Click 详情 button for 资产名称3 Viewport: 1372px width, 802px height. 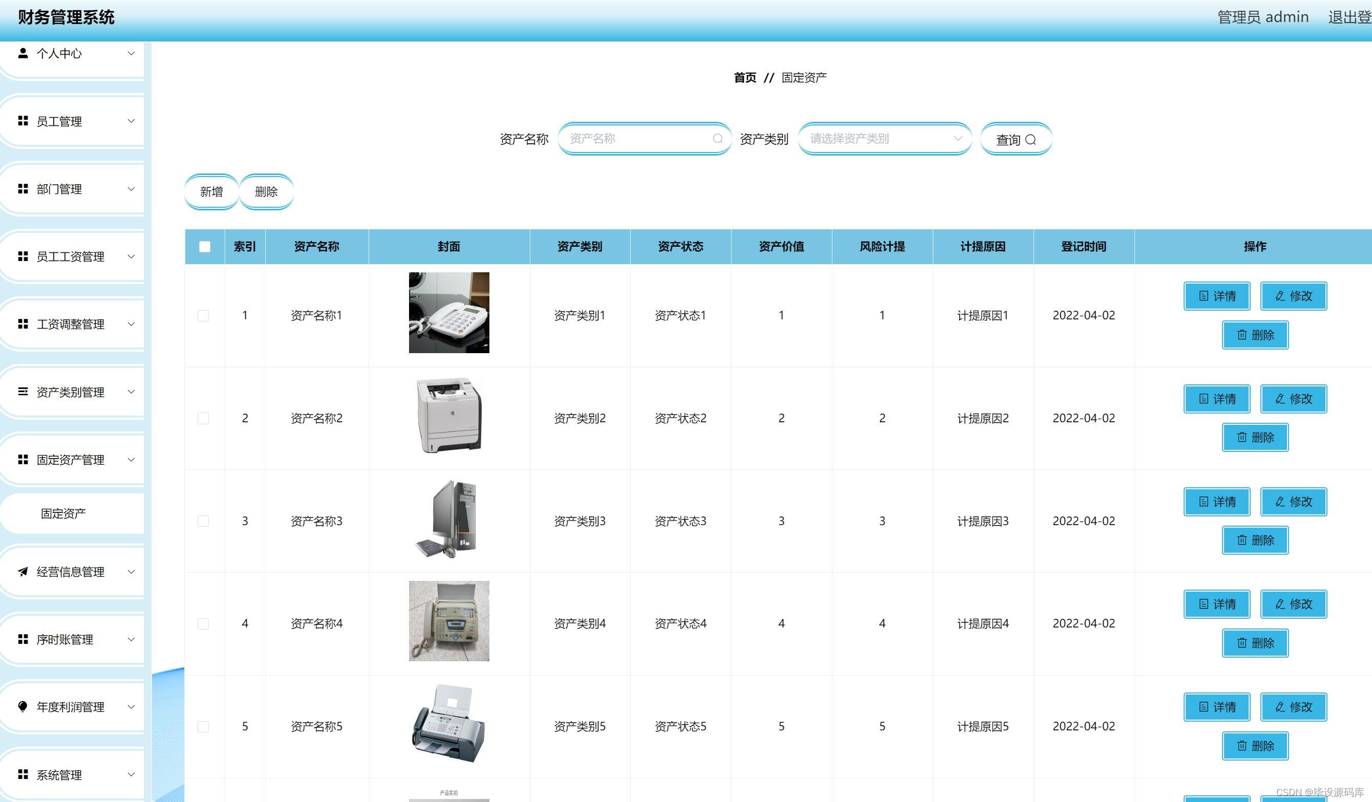click(x=1217, y=502)
